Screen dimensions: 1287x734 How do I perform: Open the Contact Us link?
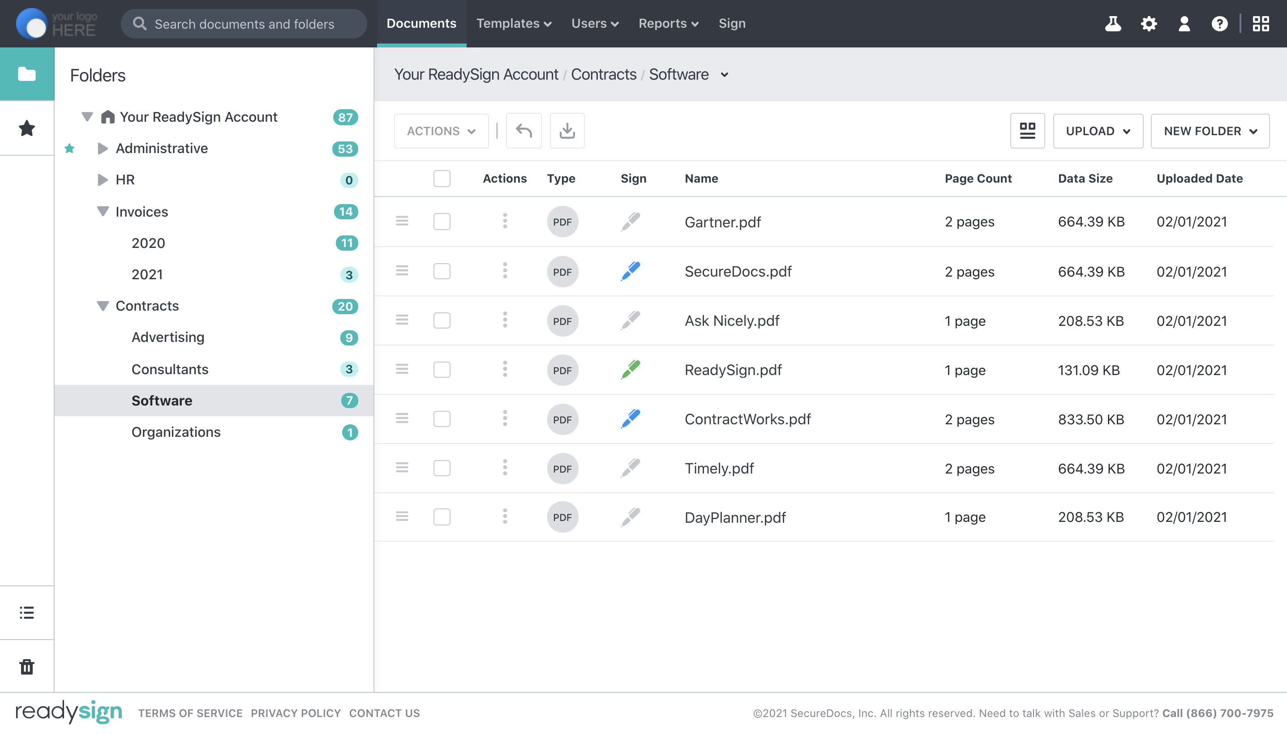[384, 713]
